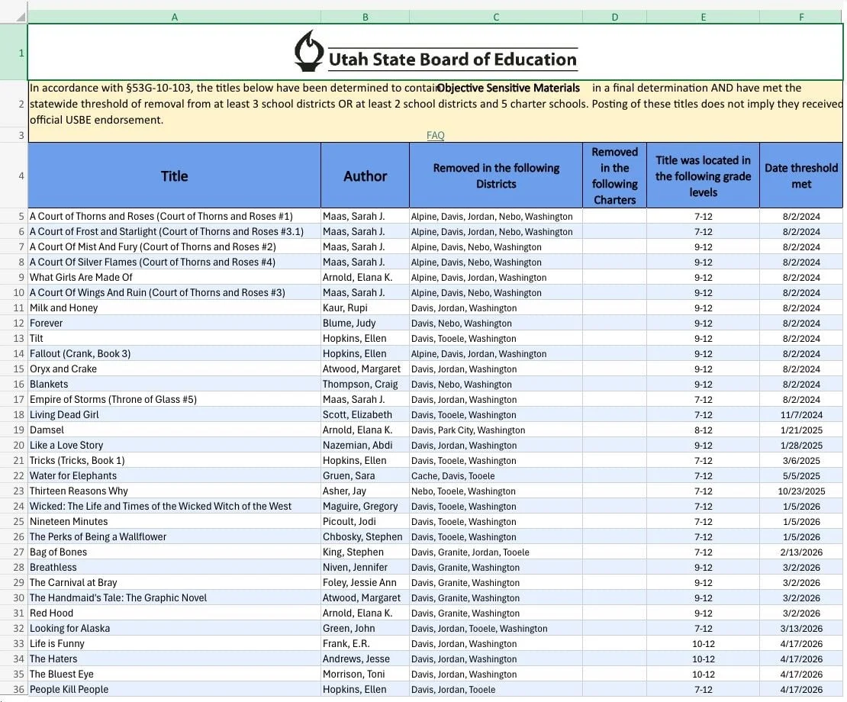Click cell 'Living Dead Girl'
This screenshot has width=847, height=702.
(174, 415)
